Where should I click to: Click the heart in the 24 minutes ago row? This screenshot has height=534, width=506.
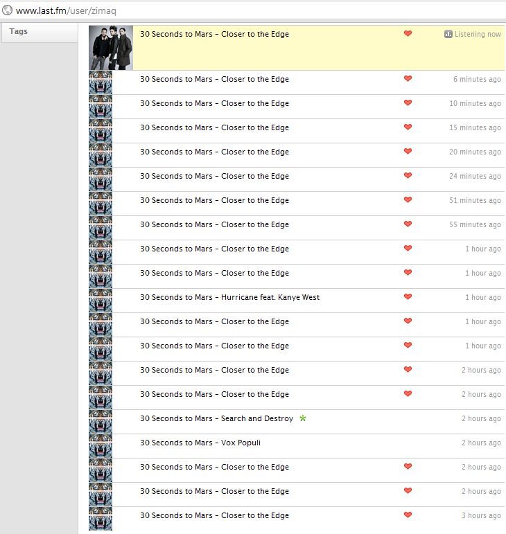click(408, 175)
